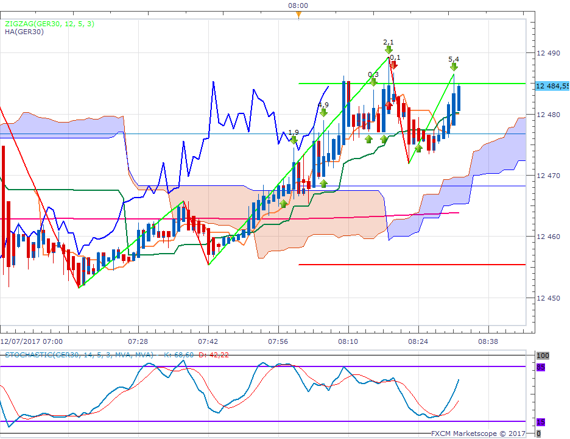Click the red up arrow under the peak candle
The image size is (570, 439).
pos(389,105)
